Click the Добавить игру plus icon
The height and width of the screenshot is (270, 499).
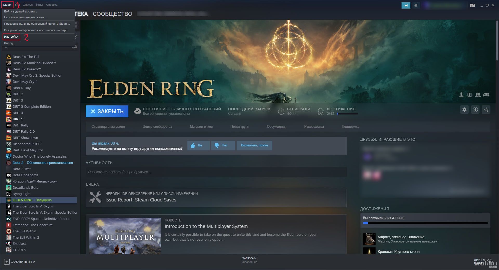(7, 262)
